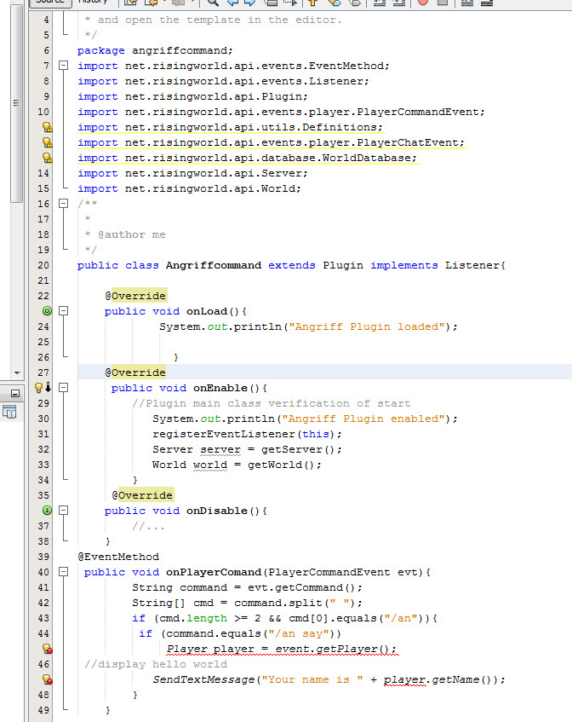572x722 pixels.
Task: Click 'Server server = getServer();' line
Action: (247, 449)
